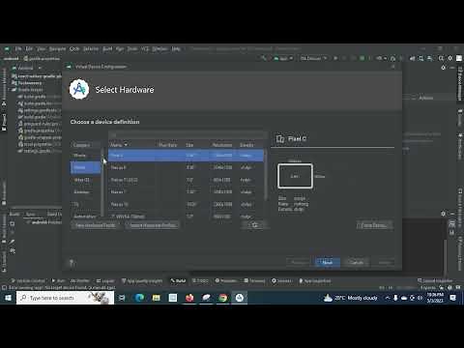The image size is (464, 348).
Task: Open Google Chrome from the taskbar
Action: [x=222, y=298]
